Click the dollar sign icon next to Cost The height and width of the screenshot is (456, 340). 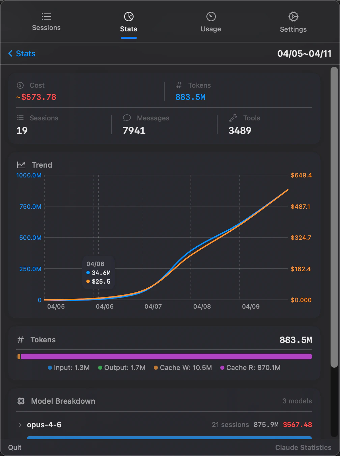coord(20,85)
